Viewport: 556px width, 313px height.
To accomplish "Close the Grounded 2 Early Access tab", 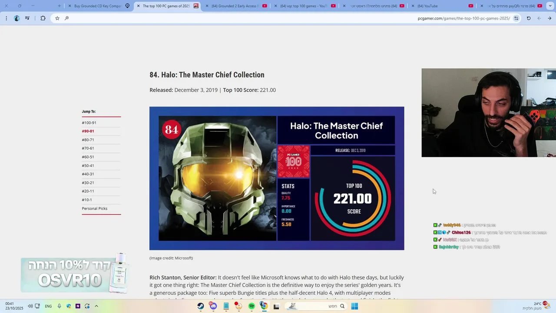I will (207, 6).
